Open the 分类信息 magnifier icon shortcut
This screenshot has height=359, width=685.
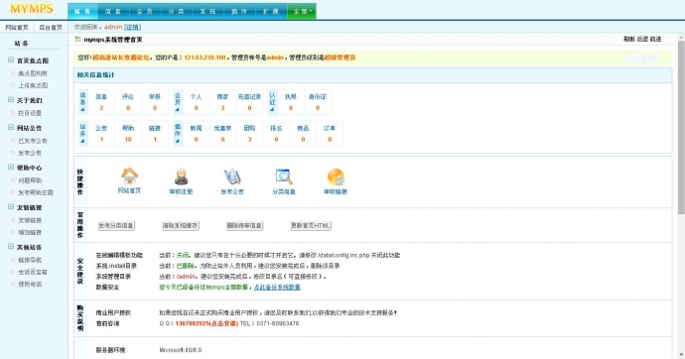click(x=284, y=177)
